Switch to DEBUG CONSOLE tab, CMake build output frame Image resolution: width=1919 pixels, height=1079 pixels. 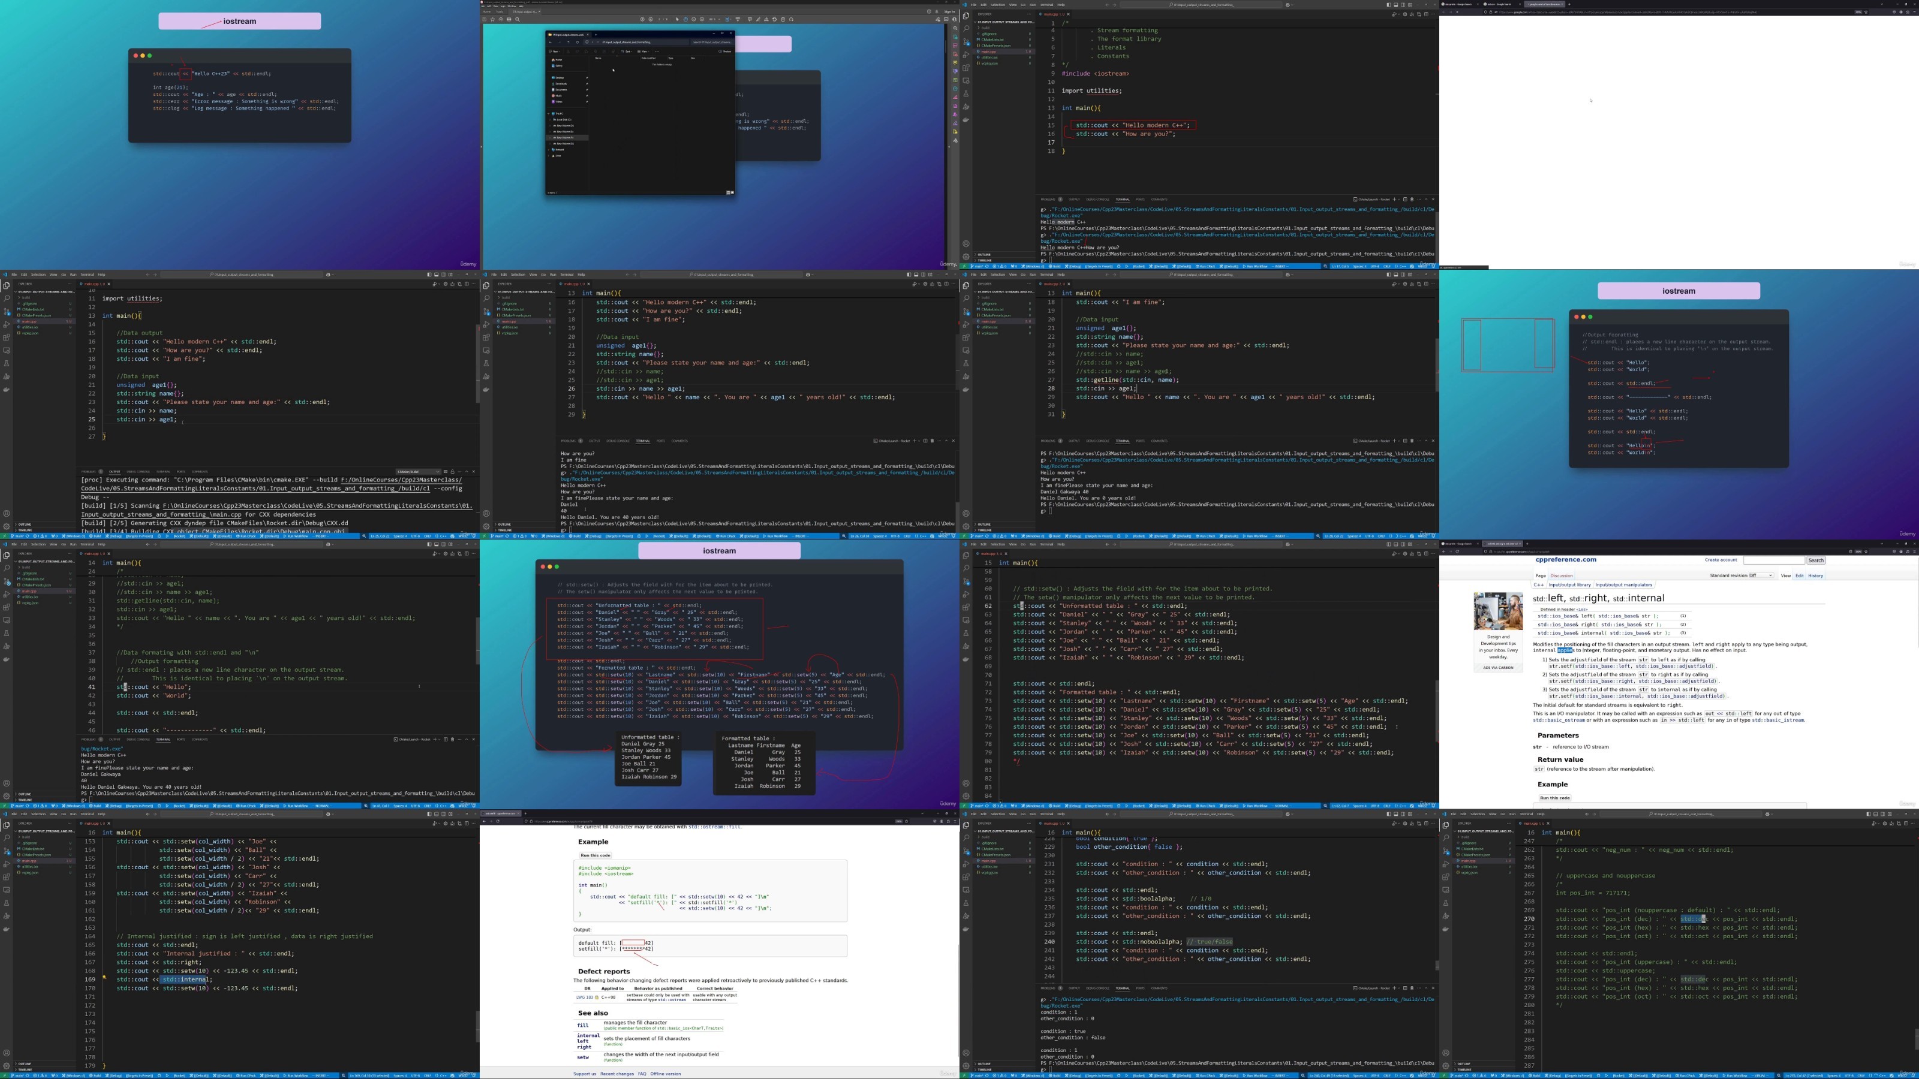139,471
